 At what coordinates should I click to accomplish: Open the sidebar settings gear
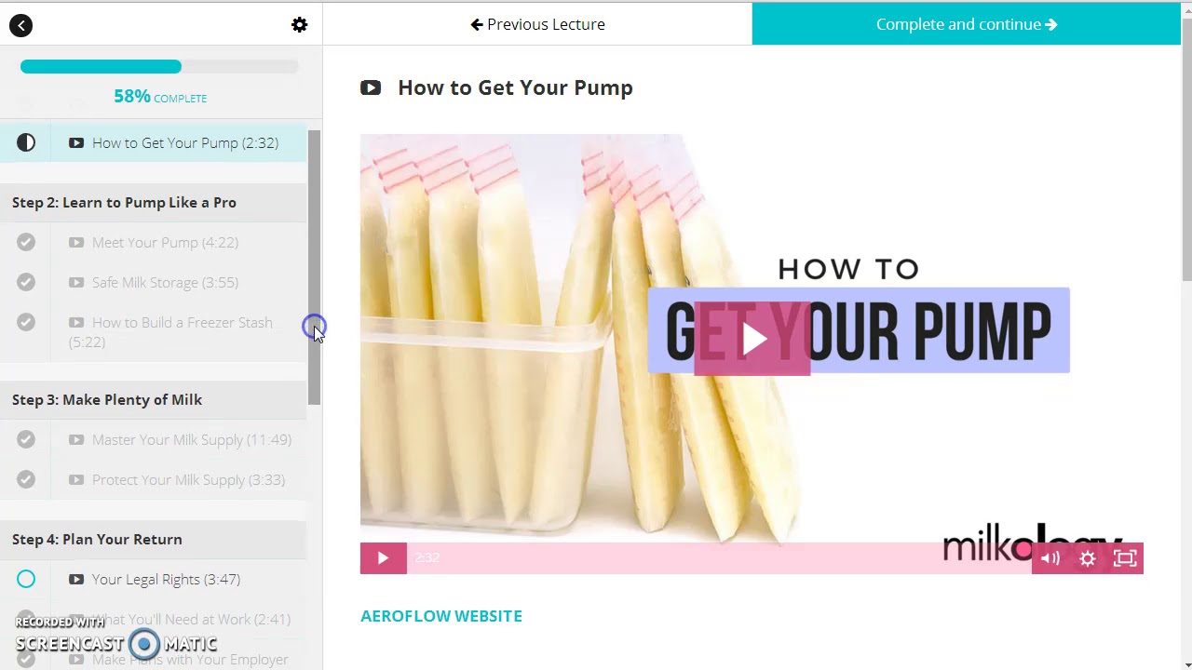pyautogui.click(x=299, y=25)
